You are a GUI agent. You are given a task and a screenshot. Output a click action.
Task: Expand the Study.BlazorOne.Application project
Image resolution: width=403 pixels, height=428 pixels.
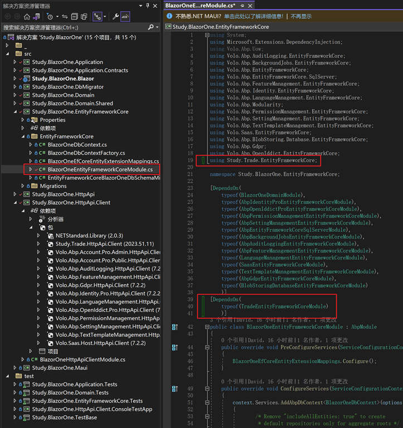14,62
